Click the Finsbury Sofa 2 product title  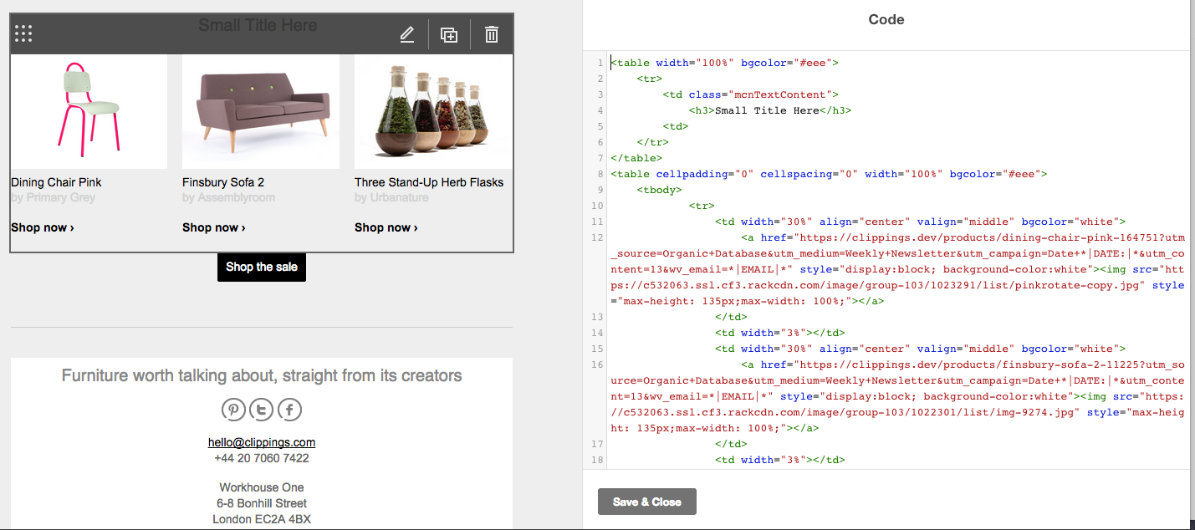[223, 182]
